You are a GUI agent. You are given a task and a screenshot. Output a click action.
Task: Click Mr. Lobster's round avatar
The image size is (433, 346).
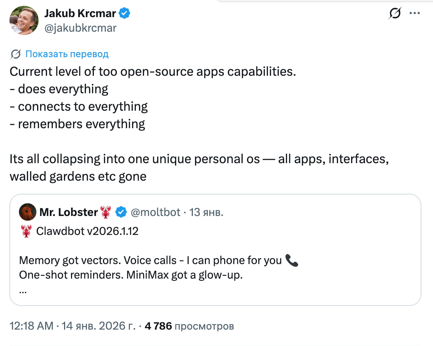pos(27,212)
